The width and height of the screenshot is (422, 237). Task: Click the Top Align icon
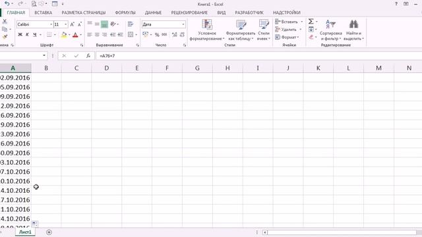[x=90, y=24]
